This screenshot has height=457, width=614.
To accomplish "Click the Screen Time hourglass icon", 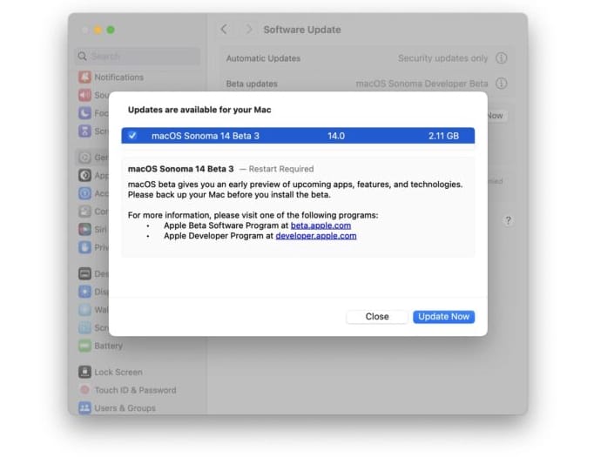I will click(x=84, y=131).
